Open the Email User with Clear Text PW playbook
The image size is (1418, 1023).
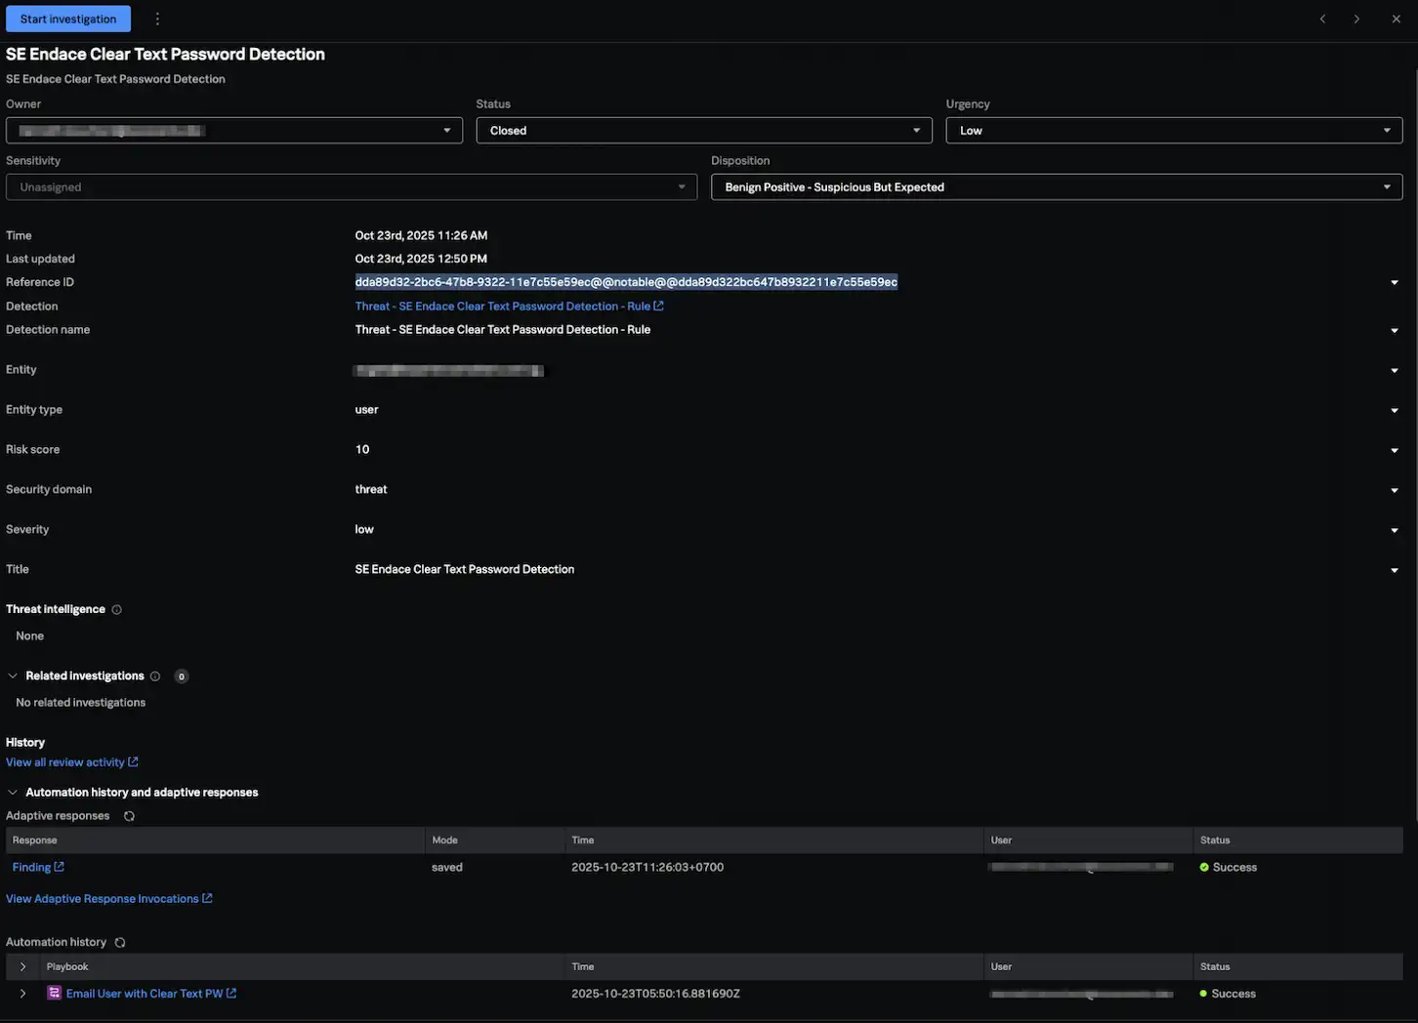144,992
